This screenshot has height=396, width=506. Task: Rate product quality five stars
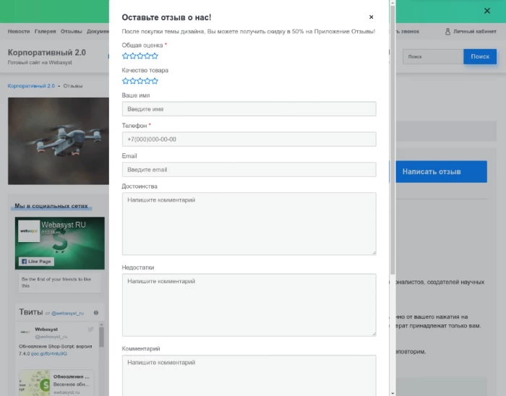155,81
